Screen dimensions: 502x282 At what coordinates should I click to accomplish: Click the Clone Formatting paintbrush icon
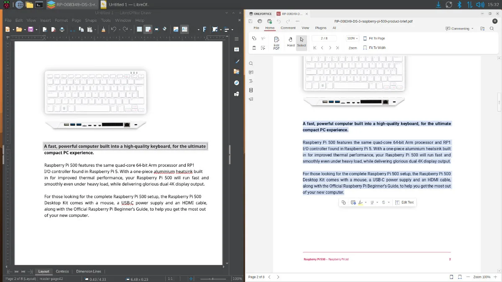click(x=103, y=30)
